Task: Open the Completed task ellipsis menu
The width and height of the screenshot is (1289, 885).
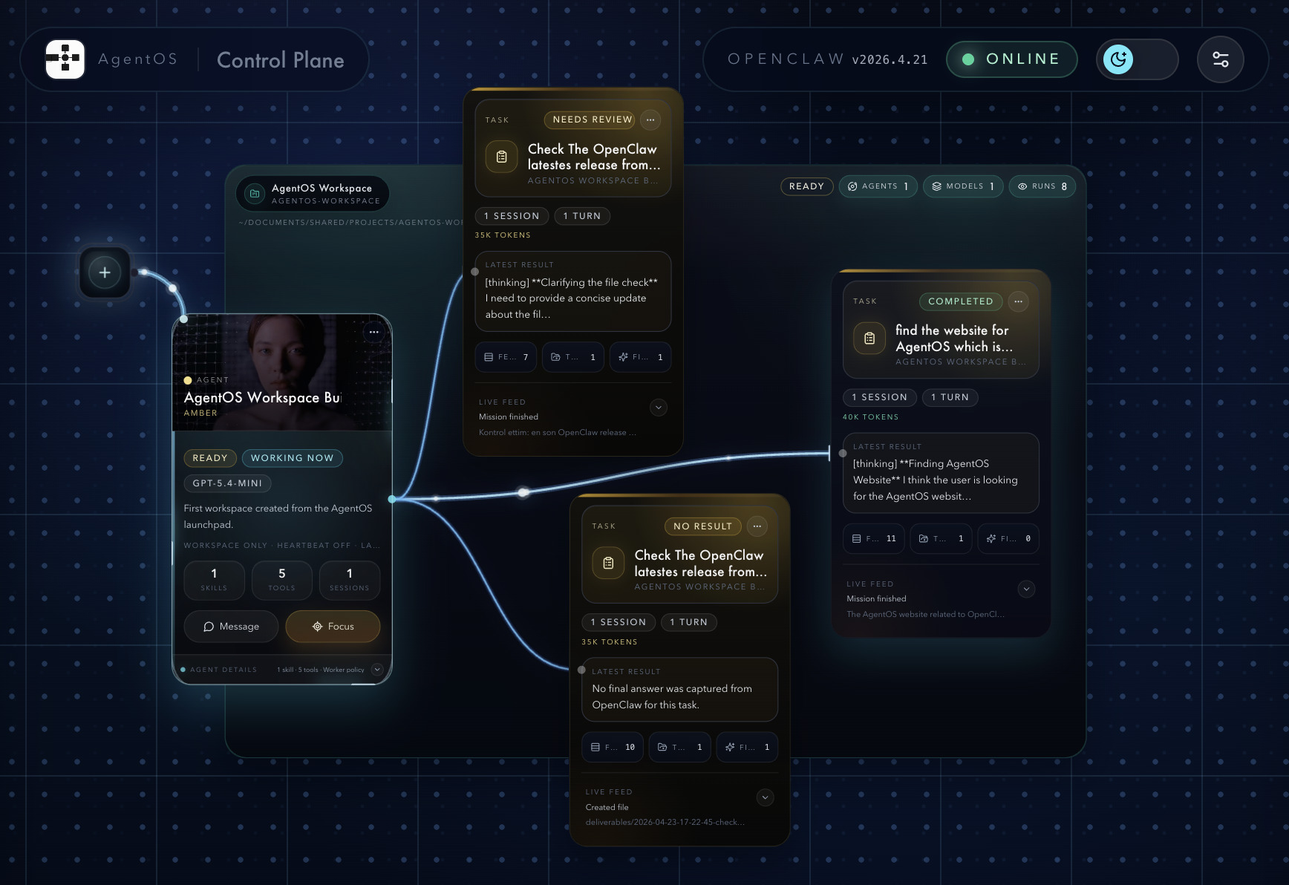Action: [1018, 301]
